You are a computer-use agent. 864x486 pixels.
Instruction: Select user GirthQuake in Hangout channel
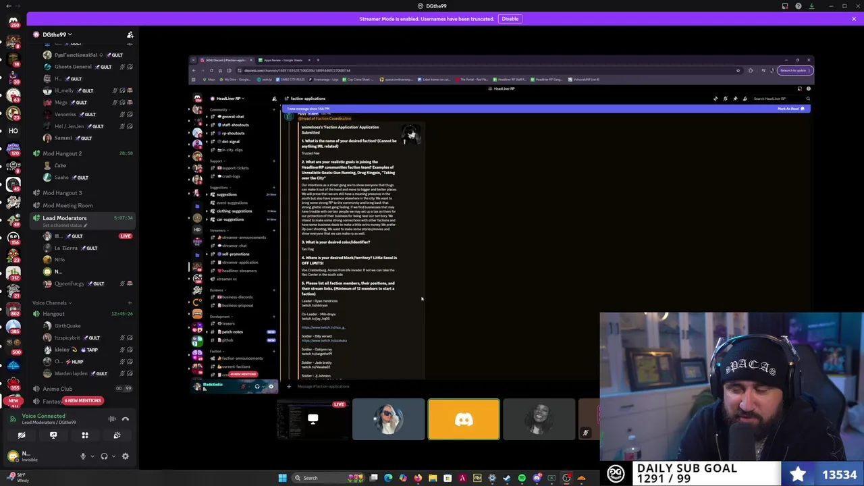(x=67, y=326)
